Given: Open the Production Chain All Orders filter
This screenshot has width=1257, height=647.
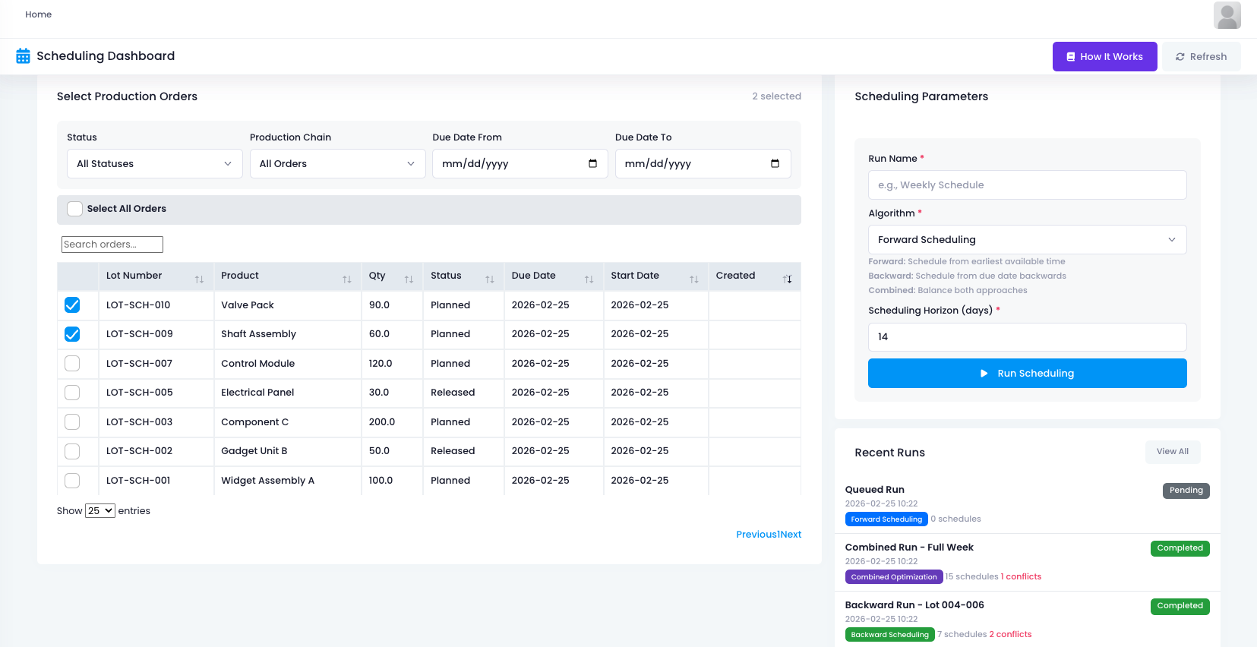Looking at the screenshot, I should point(337,164).
